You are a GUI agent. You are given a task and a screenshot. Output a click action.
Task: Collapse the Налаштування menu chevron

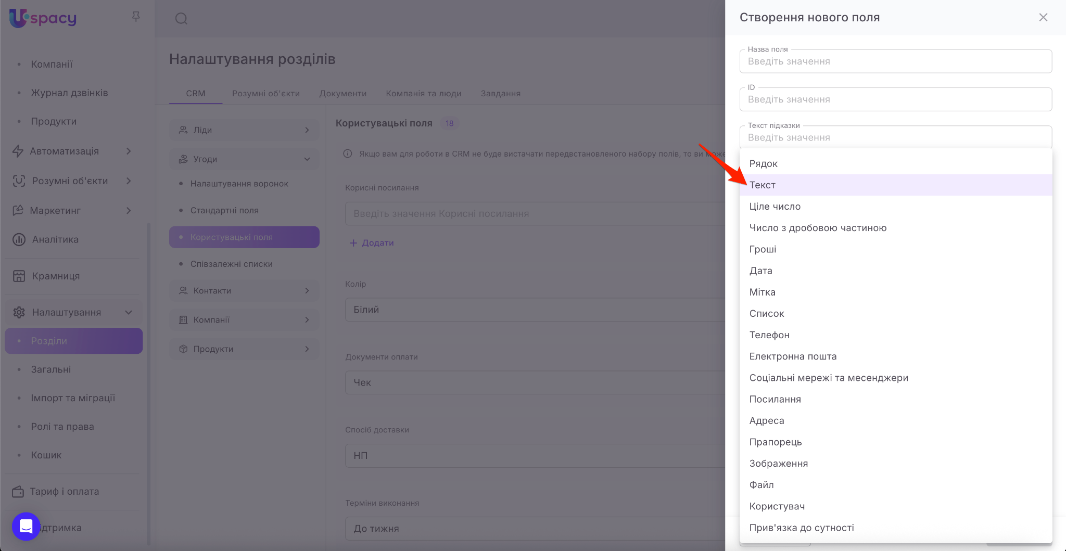[129, 312]
